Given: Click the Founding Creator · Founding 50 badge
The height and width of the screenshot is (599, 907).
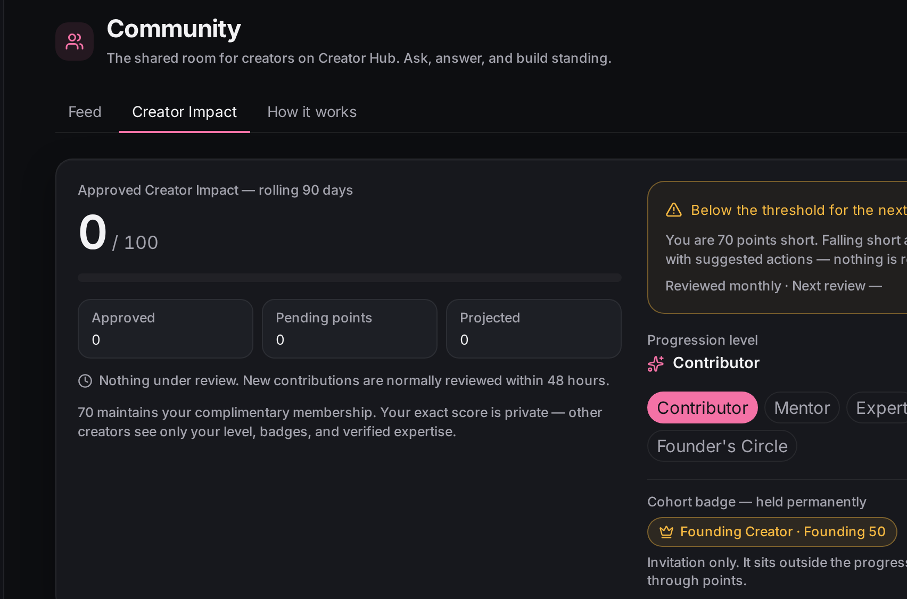Looking at the screenshot, I should (x=772, y=531).
